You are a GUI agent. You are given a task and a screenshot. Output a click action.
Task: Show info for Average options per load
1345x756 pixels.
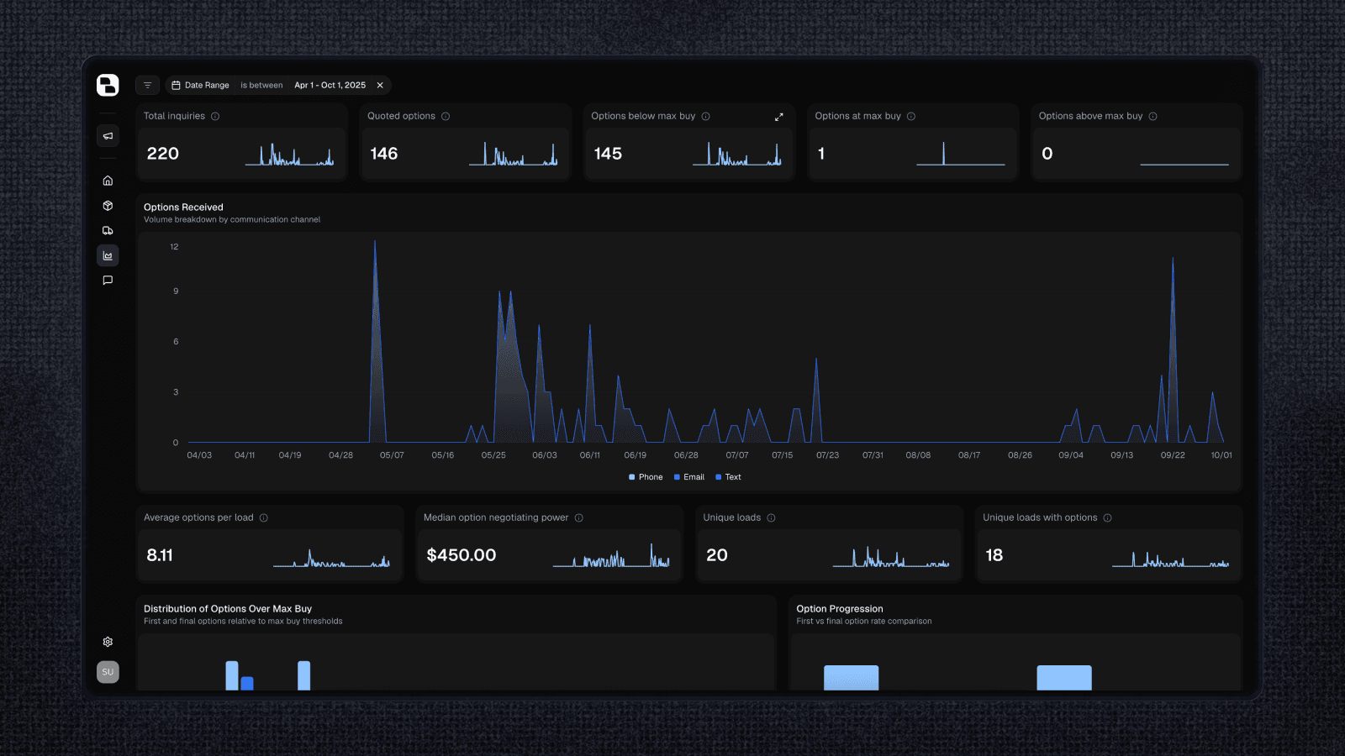tap(264, 518)
